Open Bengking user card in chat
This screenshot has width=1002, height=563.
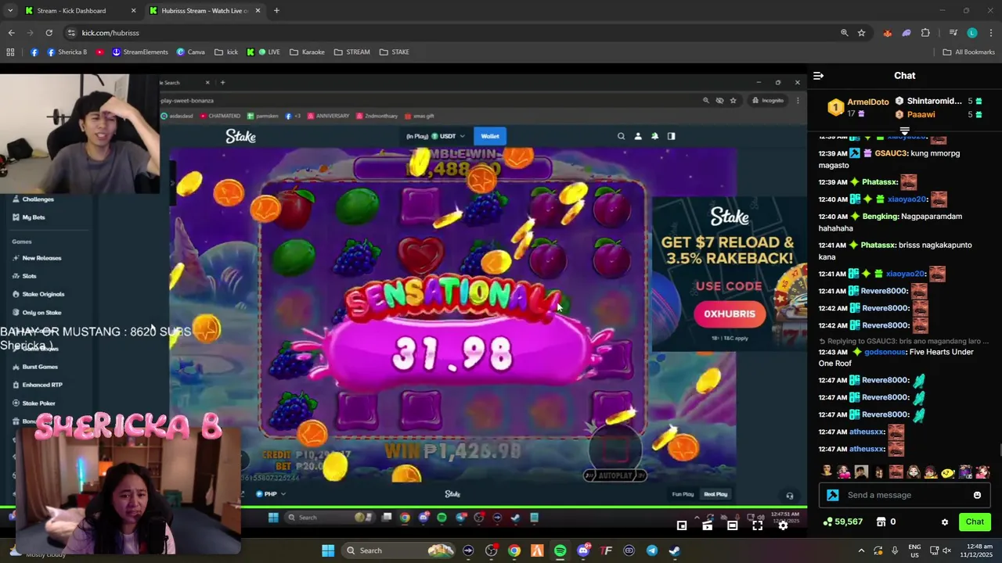coord(879,217)
